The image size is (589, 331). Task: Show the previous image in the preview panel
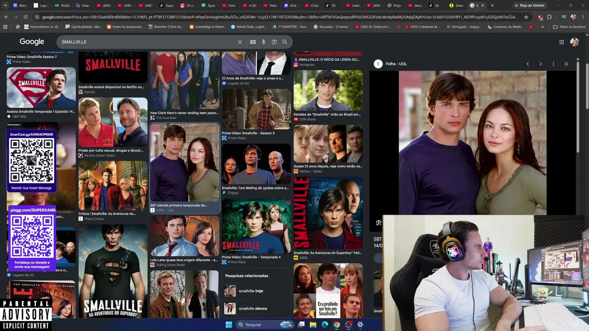pos(527,64)
